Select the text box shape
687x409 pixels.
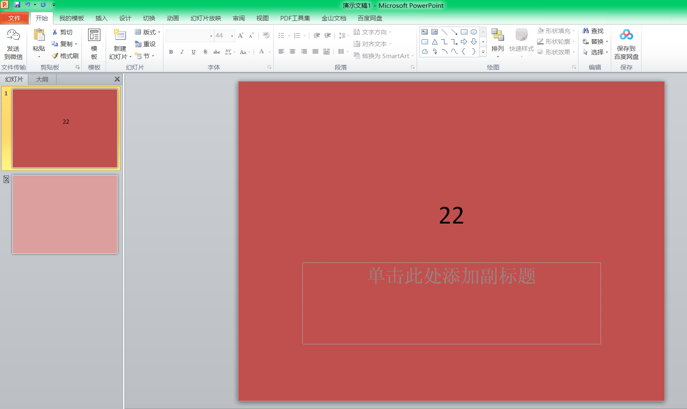click(x=425, y=32)
